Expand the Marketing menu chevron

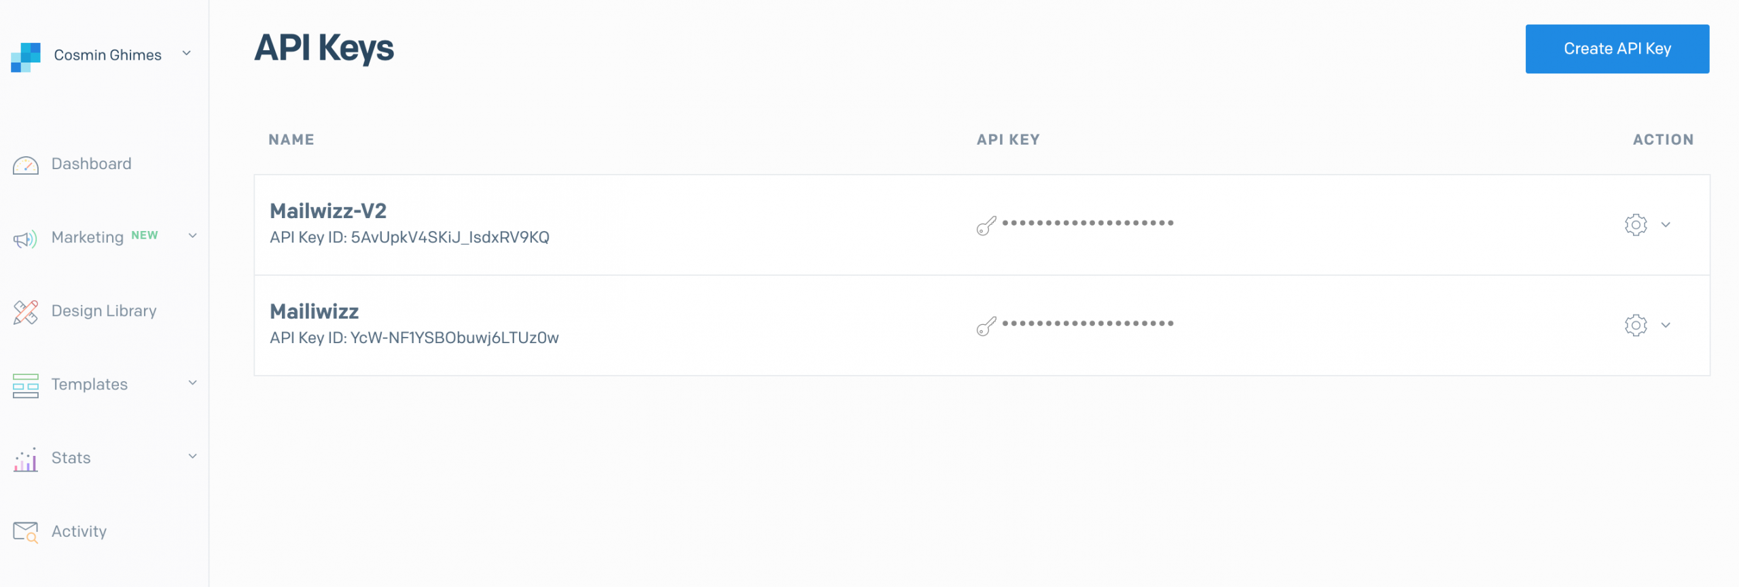pos(192,236)
